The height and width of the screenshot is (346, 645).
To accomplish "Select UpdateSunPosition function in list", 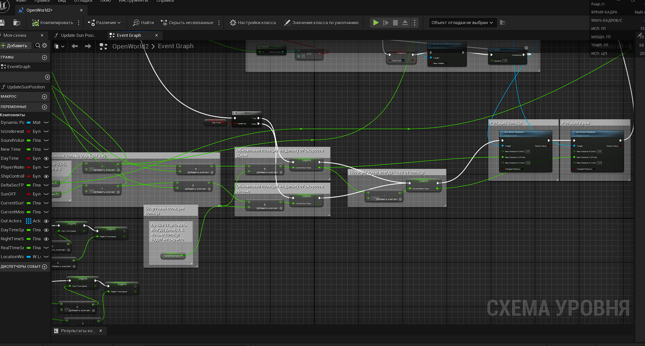I will click(26, 87).
